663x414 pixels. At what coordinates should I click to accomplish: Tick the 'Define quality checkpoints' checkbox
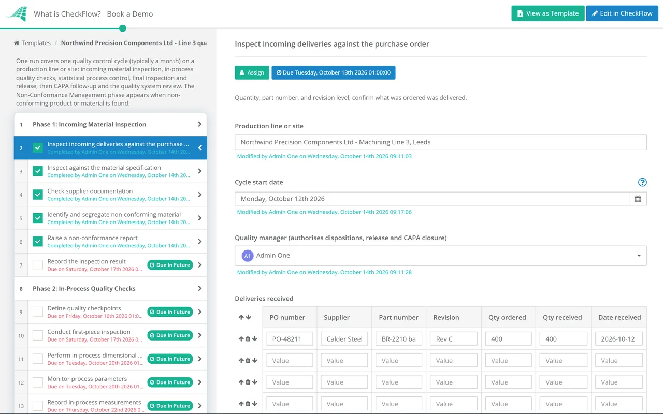point(38,312)
